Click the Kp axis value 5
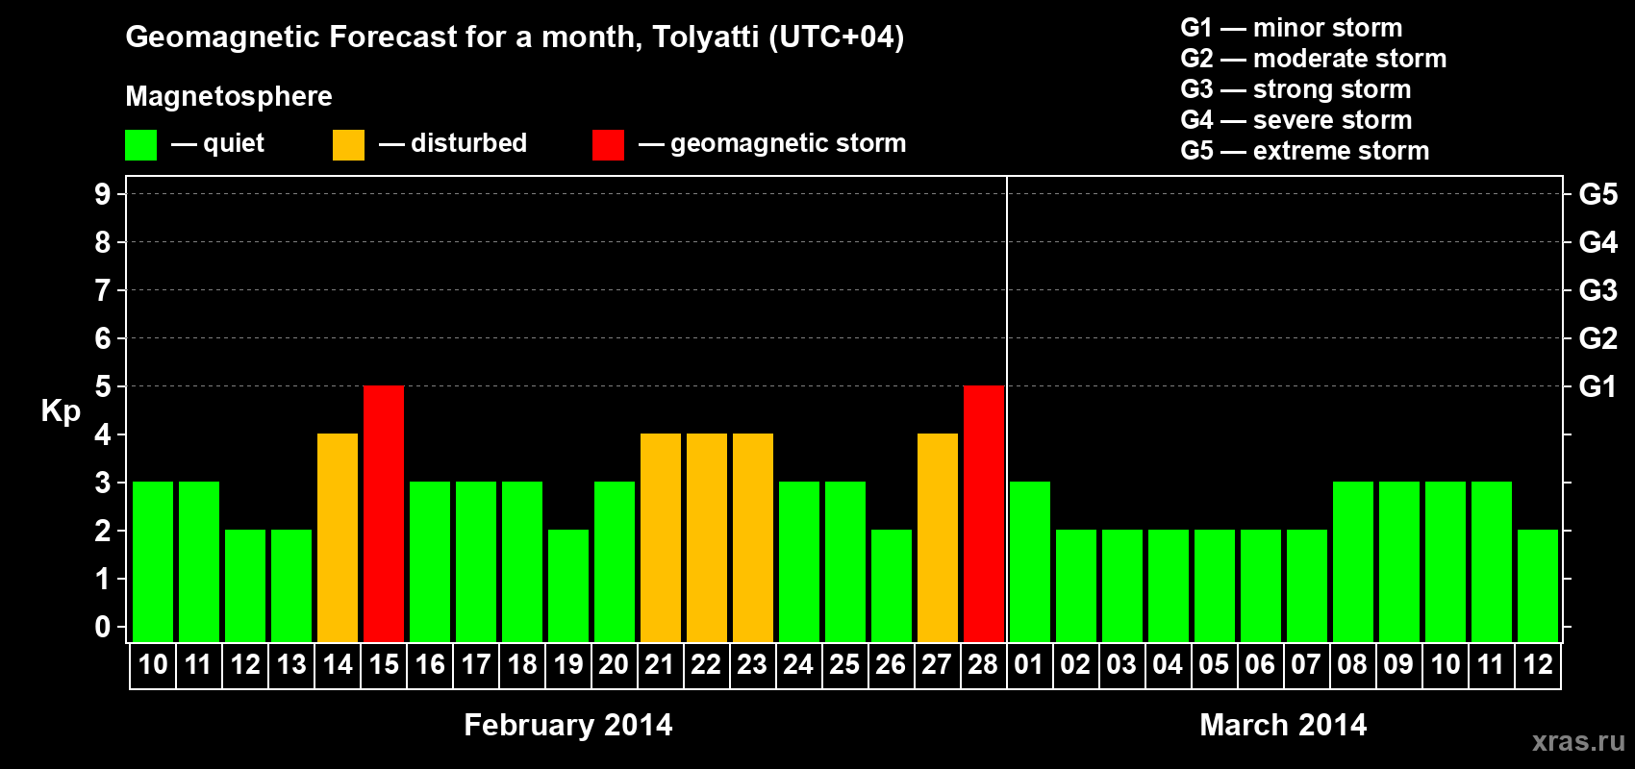 [103, 386]
